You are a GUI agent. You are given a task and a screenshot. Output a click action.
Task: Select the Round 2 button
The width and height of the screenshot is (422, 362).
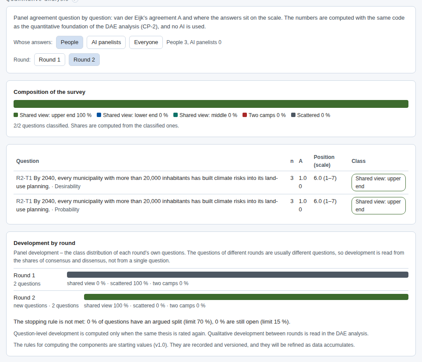[84, 60]
